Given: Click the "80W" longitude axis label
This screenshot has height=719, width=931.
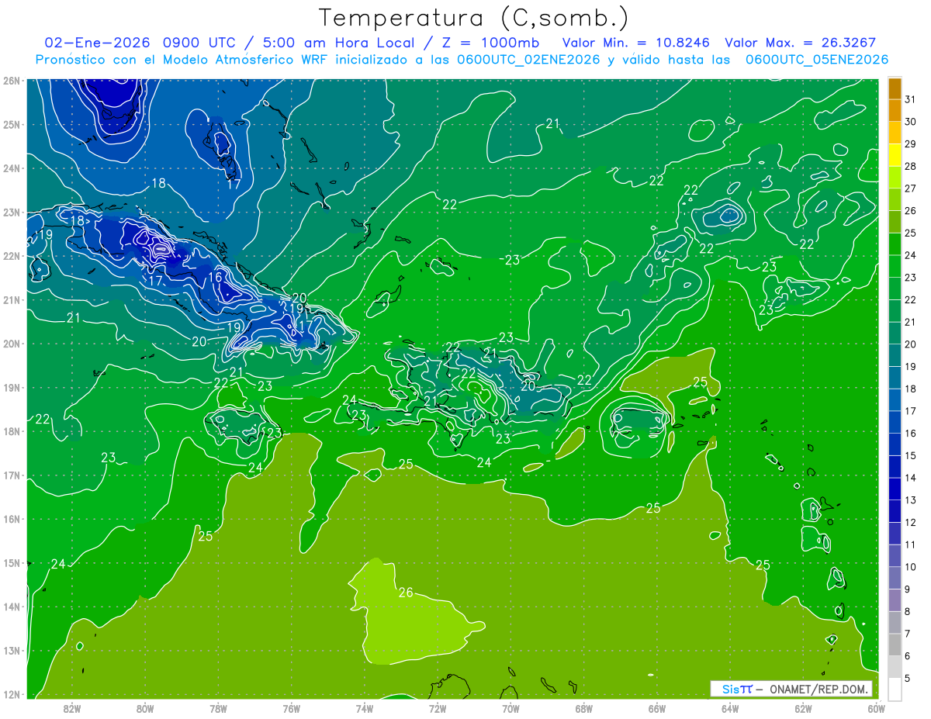Looking at the screenshot, I should (145, 708).
